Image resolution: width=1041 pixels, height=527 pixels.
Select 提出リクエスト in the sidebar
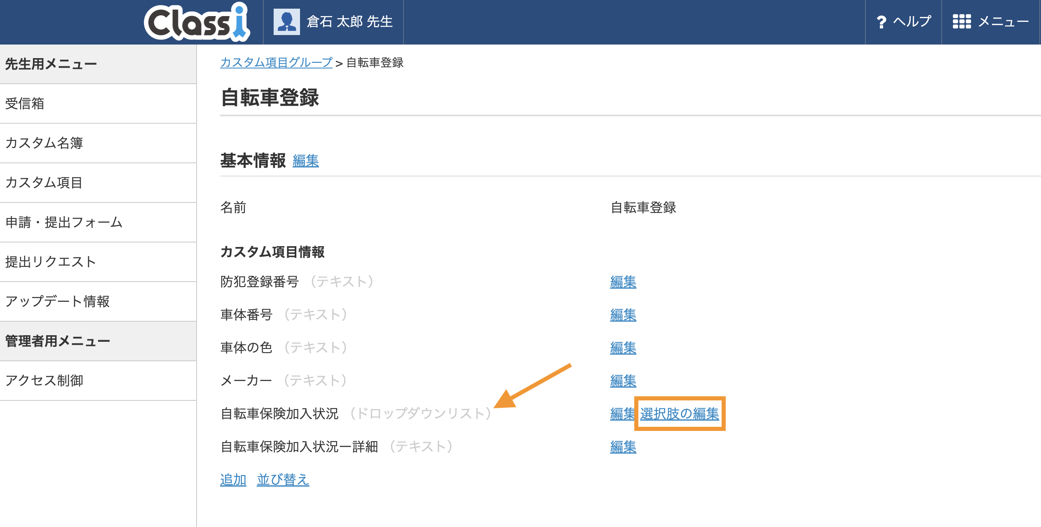51,262
